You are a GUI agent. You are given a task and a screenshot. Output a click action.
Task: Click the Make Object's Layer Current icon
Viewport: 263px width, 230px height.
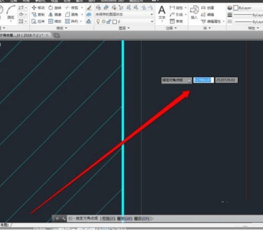pos(106,8)
